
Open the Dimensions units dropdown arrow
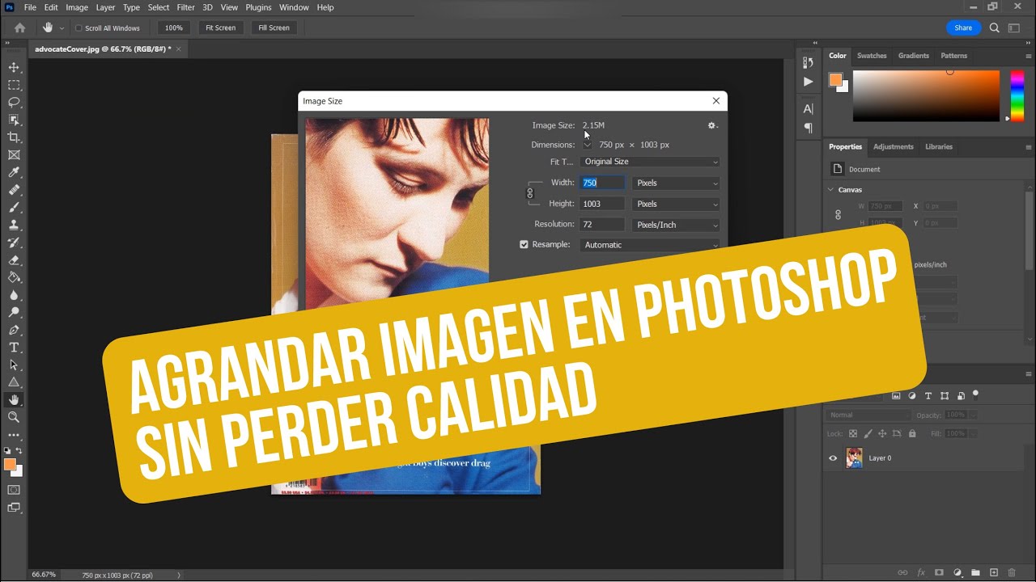587,145
